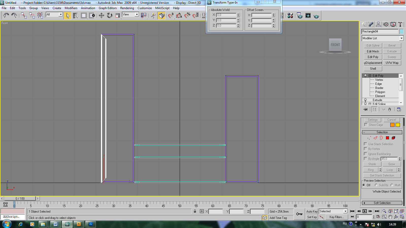The image size is (406, 228).
Task: Select Polygon sub-object red square icon
Action: (x=387, y=138)
